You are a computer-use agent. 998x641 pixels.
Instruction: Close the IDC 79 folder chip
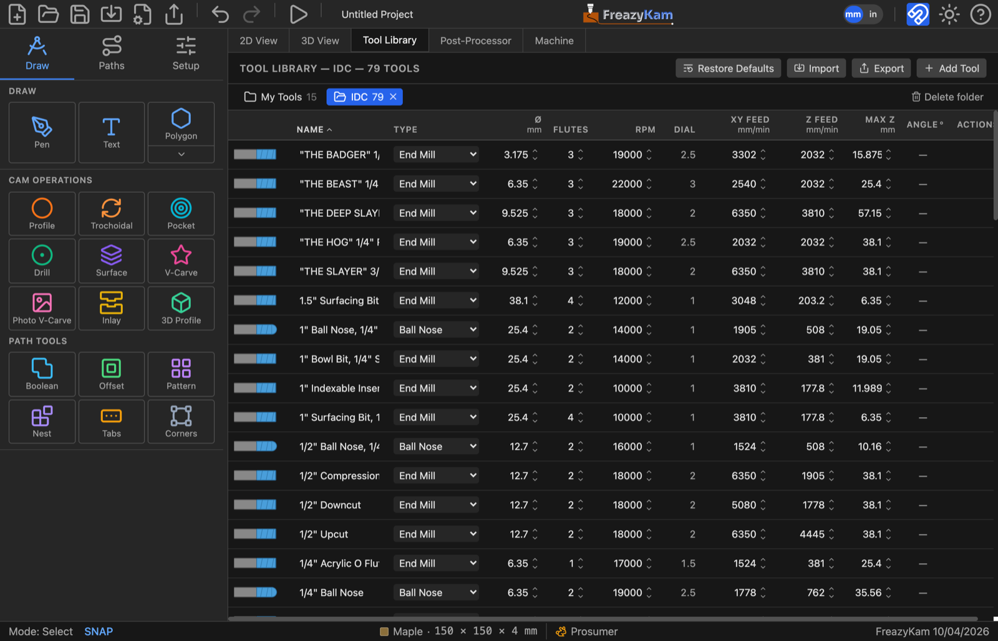393,97
